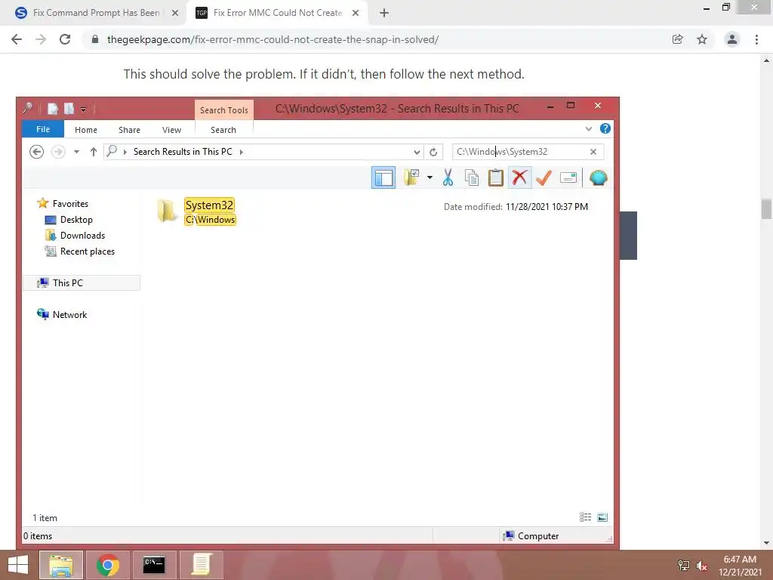Click the quick access Properties icon in title bar
This screenshot has height=580, width=773.
pyautogui.click(x=53, y=109)
